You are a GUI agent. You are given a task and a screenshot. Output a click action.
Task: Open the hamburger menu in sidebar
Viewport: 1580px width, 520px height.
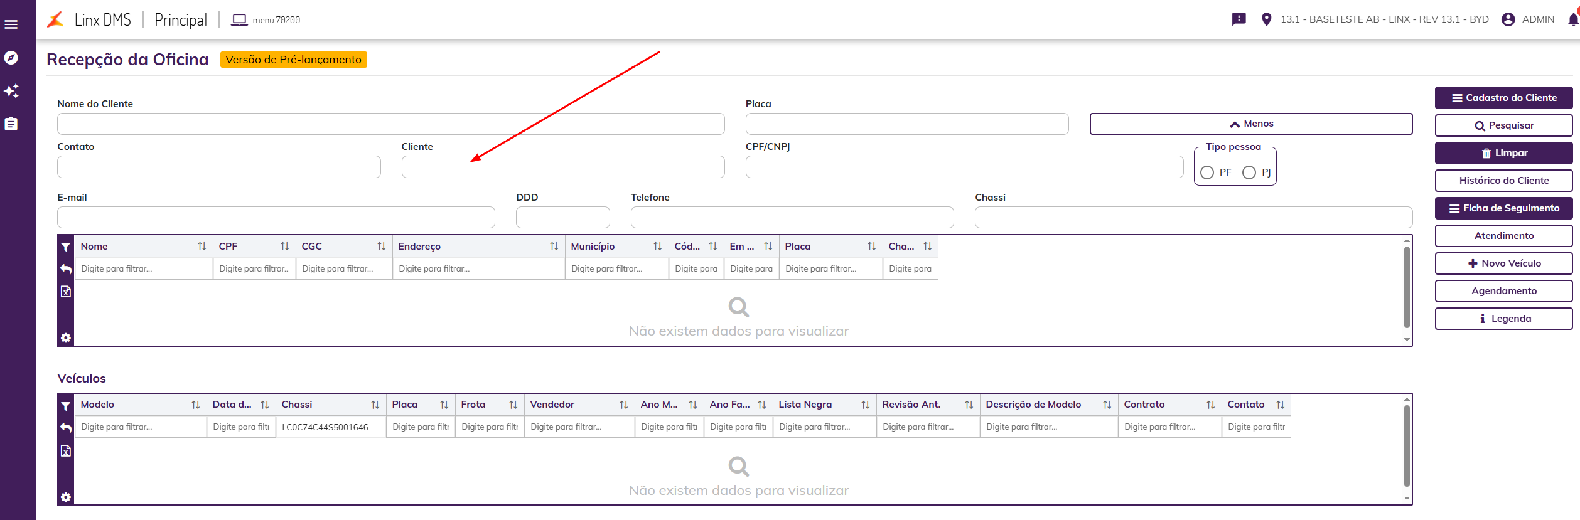coord(11,24)
